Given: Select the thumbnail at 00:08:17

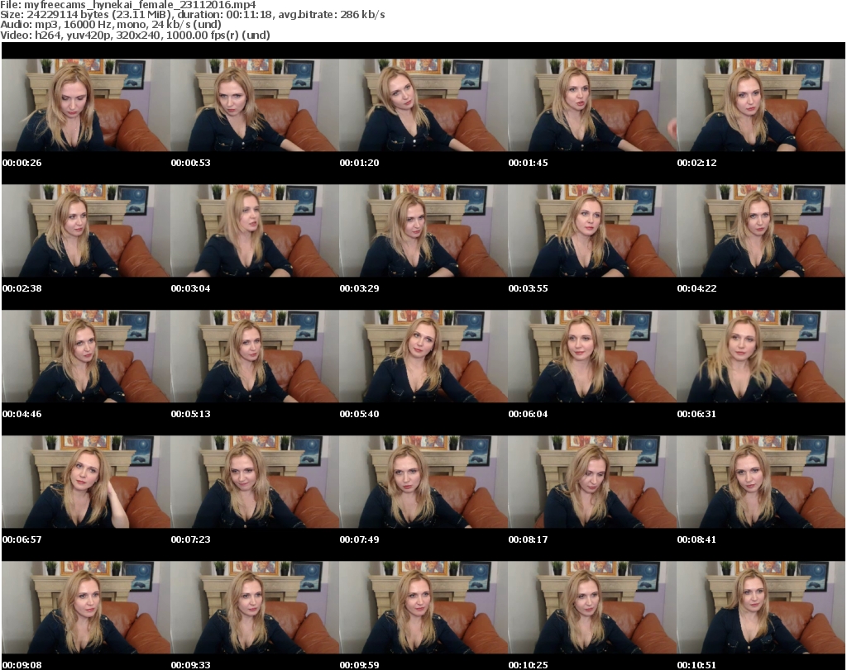Looking at the screenshot, I should [592, 482].
